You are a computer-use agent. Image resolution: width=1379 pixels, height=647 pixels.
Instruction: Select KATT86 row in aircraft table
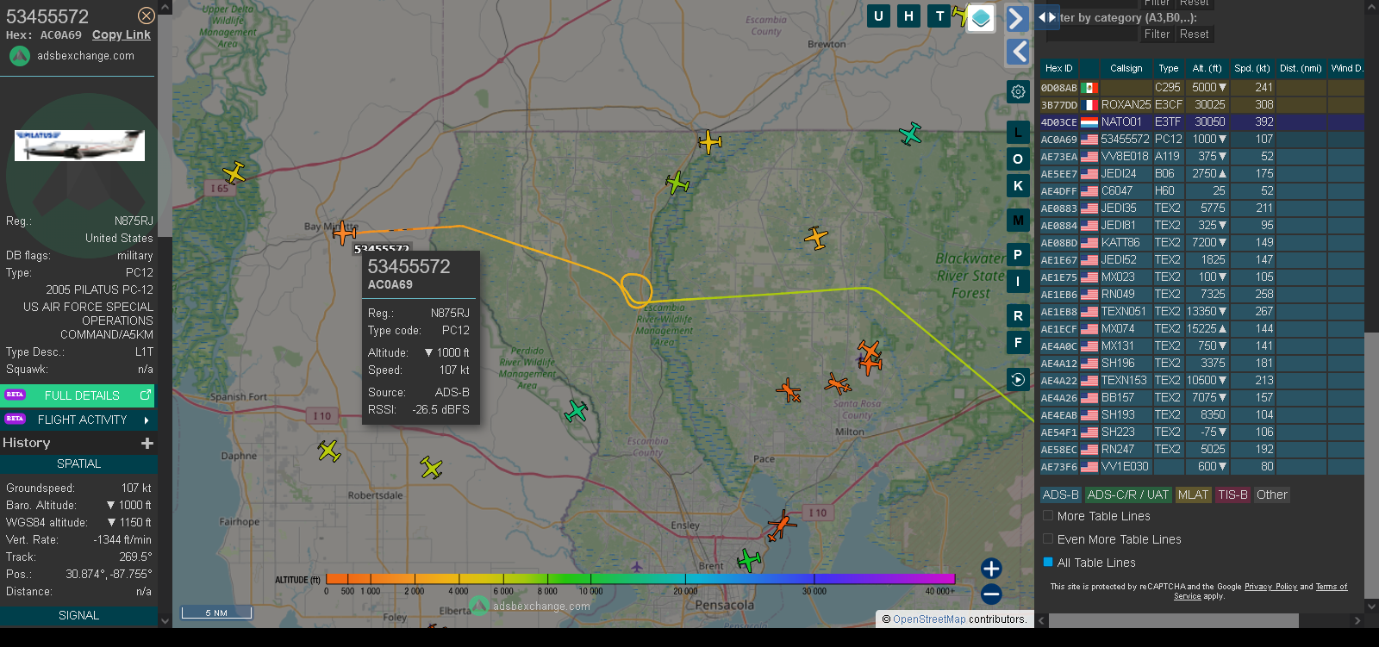click(x=1201, y=243)
